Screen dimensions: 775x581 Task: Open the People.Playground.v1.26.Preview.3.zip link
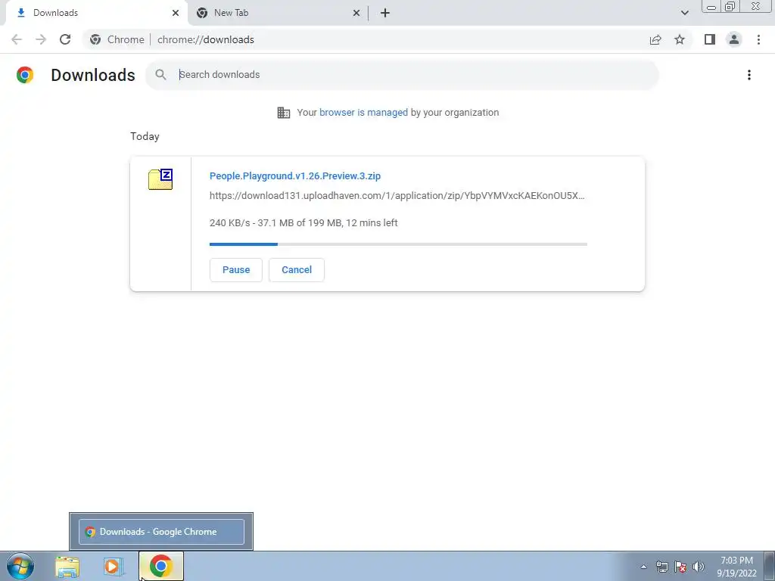[x=295, y=176]
